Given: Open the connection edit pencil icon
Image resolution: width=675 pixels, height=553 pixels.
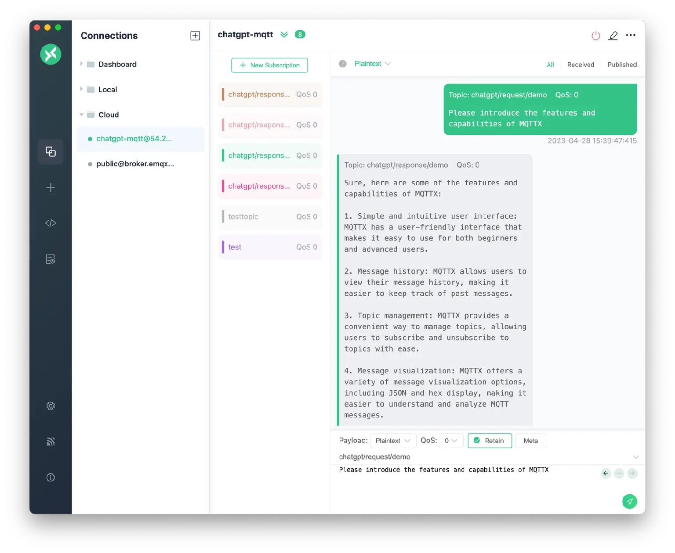Looking at the screenshot, I should click(613, 36).
